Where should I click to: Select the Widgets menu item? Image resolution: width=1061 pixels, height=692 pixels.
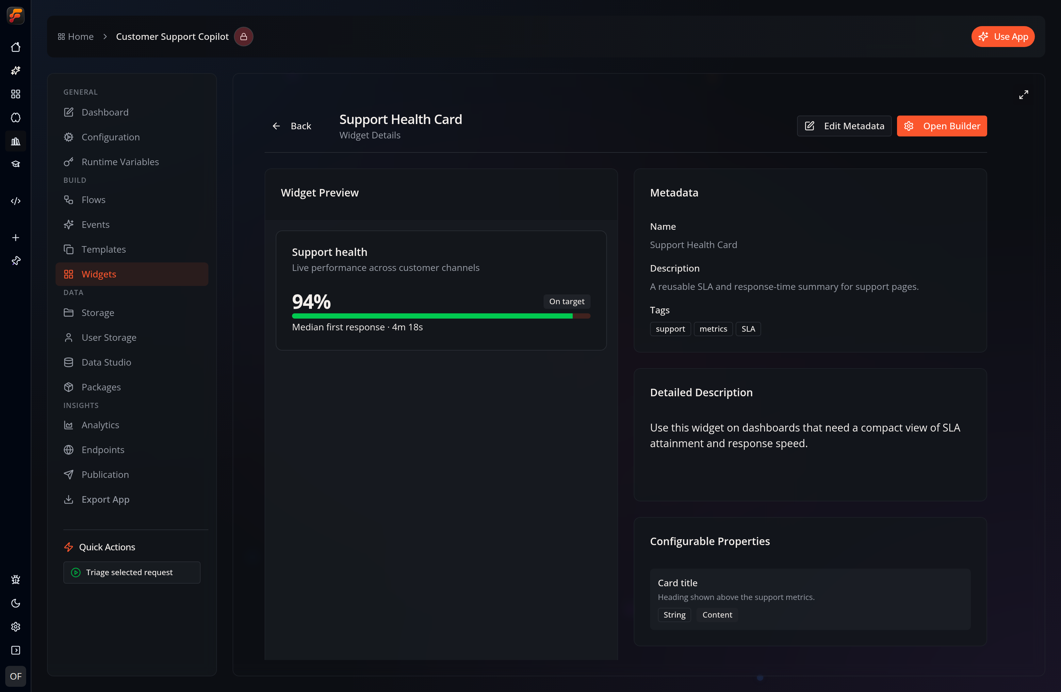point(132,274)
